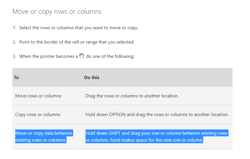Click the 'Do this' column header

[x=92, y=78]
